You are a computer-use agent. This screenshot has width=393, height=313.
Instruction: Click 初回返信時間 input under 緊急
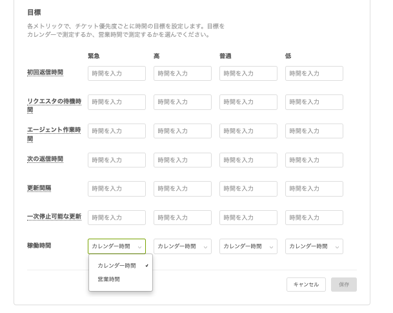[117, 73]
